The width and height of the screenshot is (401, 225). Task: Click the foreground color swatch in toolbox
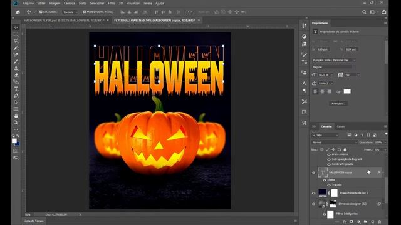pyautogui.click(x=14, y=141)
